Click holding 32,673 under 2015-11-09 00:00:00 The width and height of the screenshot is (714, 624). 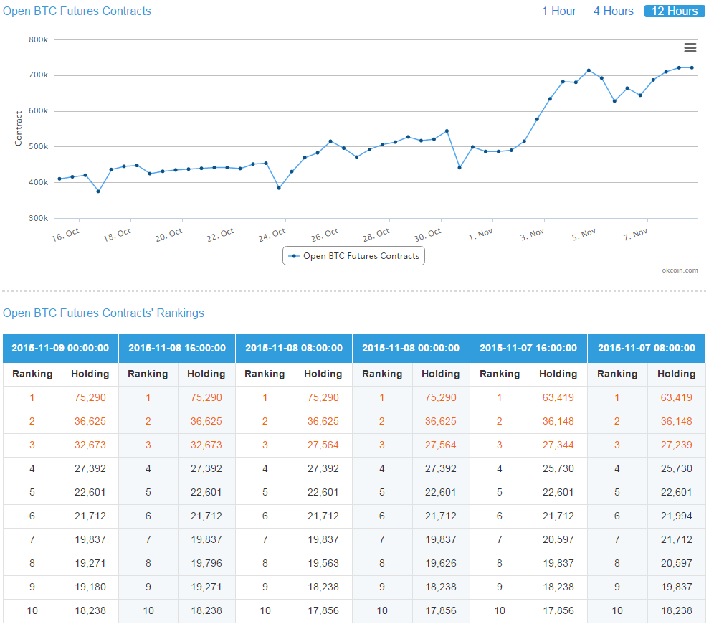point(90,445)
